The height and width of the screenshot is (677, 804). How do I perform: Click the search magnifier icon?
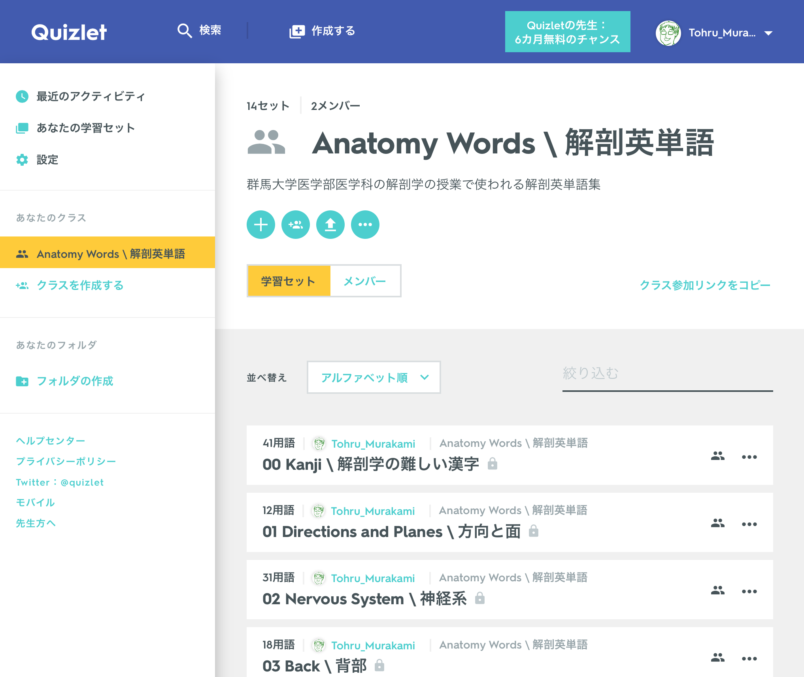coord(185,31)
